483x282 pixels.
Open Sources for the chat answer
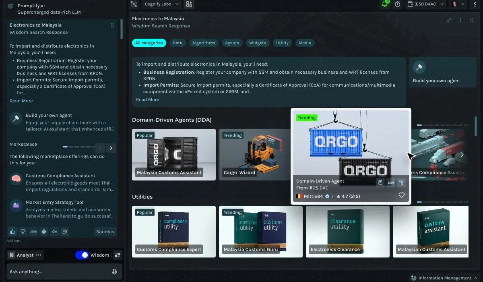(105, 232)
